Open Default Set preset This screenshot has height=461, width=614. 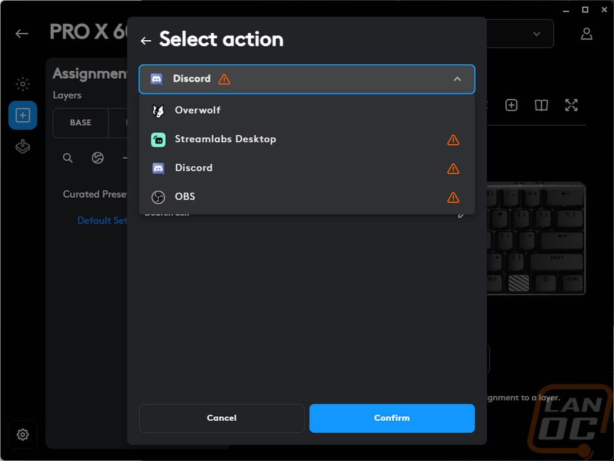pyautogui.click(x=103, y=221)
